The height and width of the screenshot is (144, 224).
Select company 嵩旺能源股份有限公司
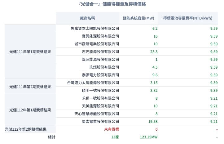[x=100, y=59]
